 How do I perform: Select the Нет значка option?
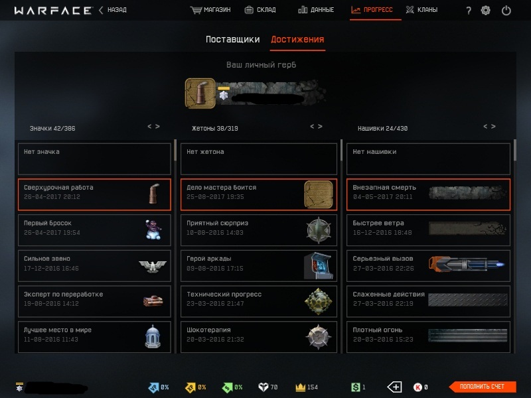point(94,159)
